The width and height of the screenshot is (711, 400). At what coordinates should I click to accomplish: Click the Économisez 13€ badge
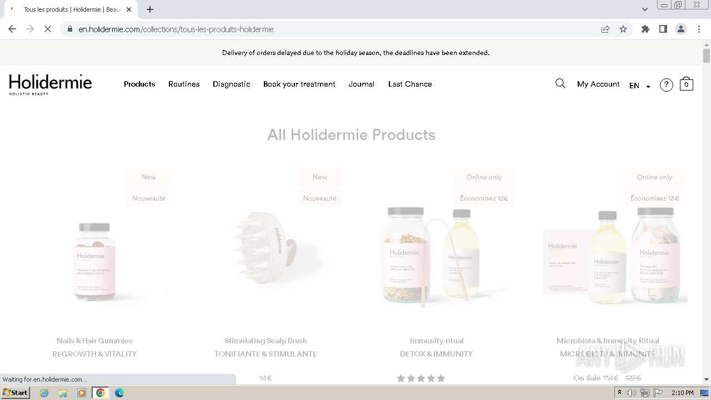(655, 198)
